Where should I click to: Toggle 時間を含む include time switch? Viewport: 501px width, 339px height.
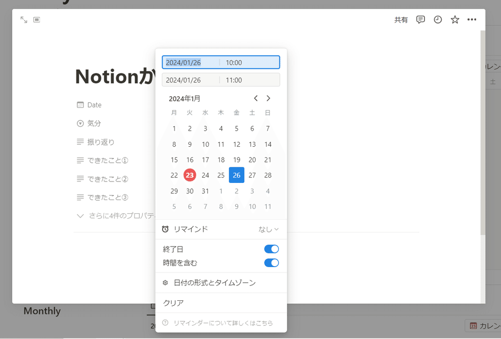[272, 263]
